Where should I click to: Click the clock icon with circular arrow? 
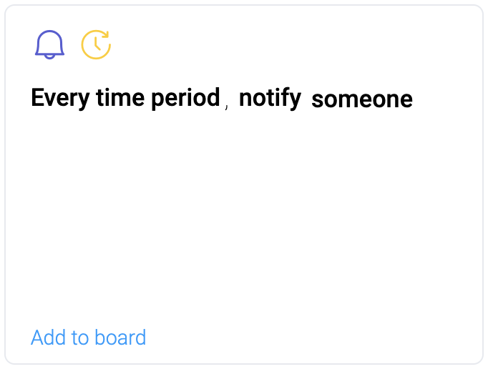click(96, 44)
